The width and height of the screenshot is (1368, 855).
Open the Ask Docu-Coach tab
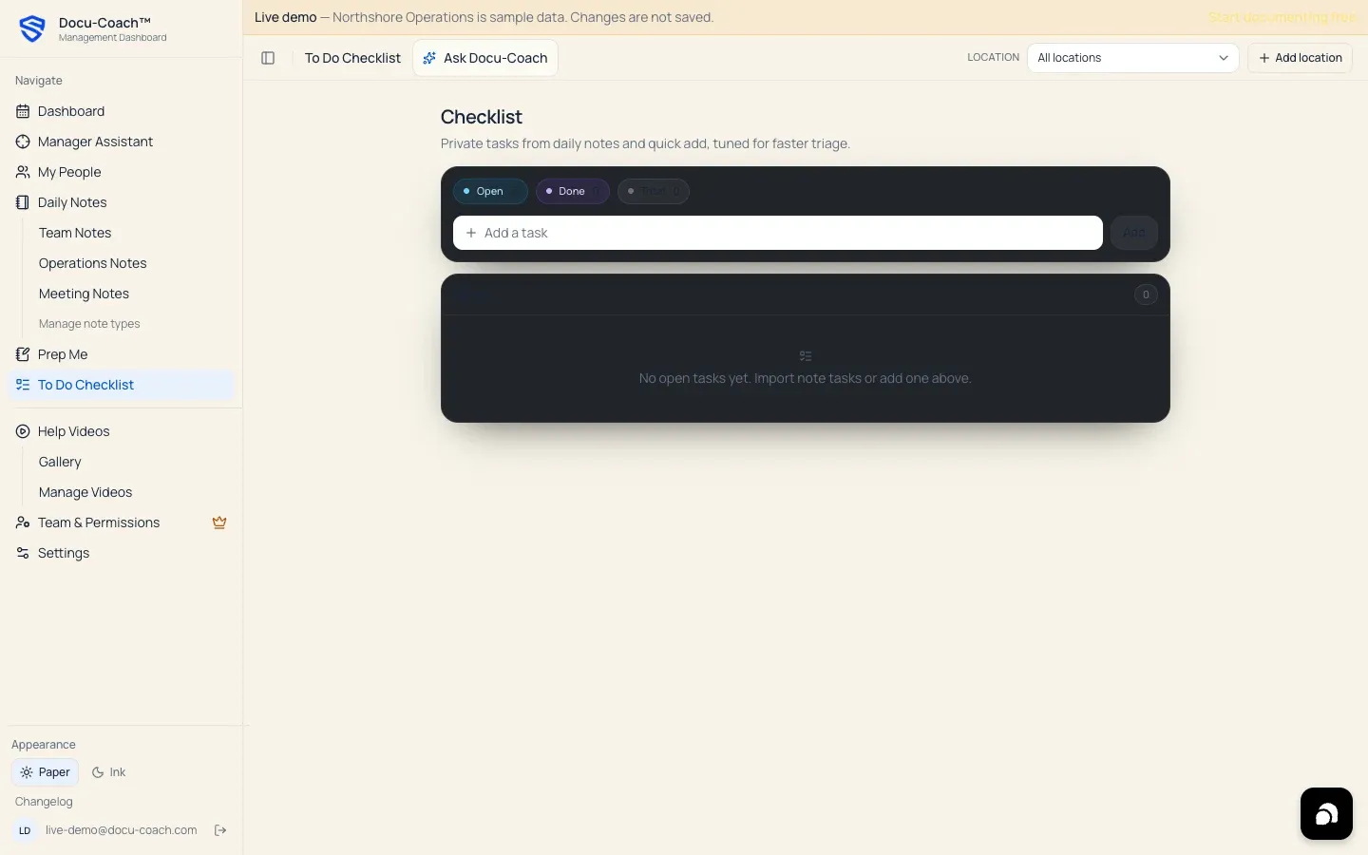[485, 58]
